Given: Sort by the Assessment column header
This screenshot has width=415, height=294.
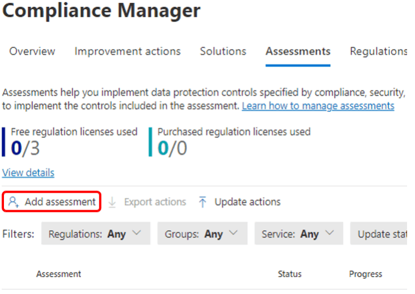Looking at the screenshot, I should pyautogui.click(x=59, y=274).
